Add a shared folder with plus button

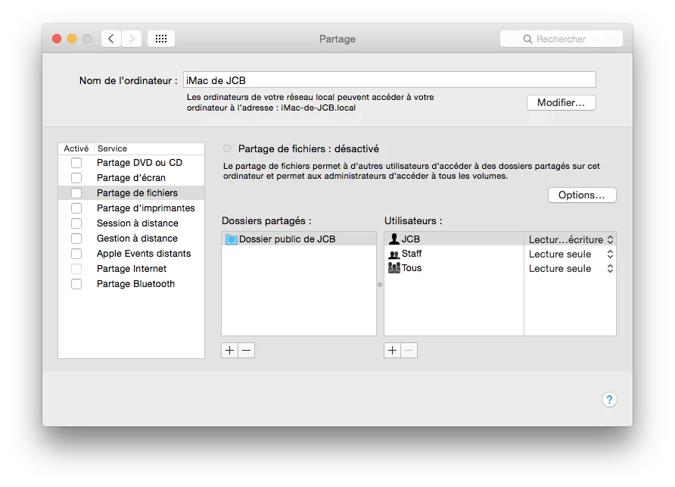(x=229, y=351)
